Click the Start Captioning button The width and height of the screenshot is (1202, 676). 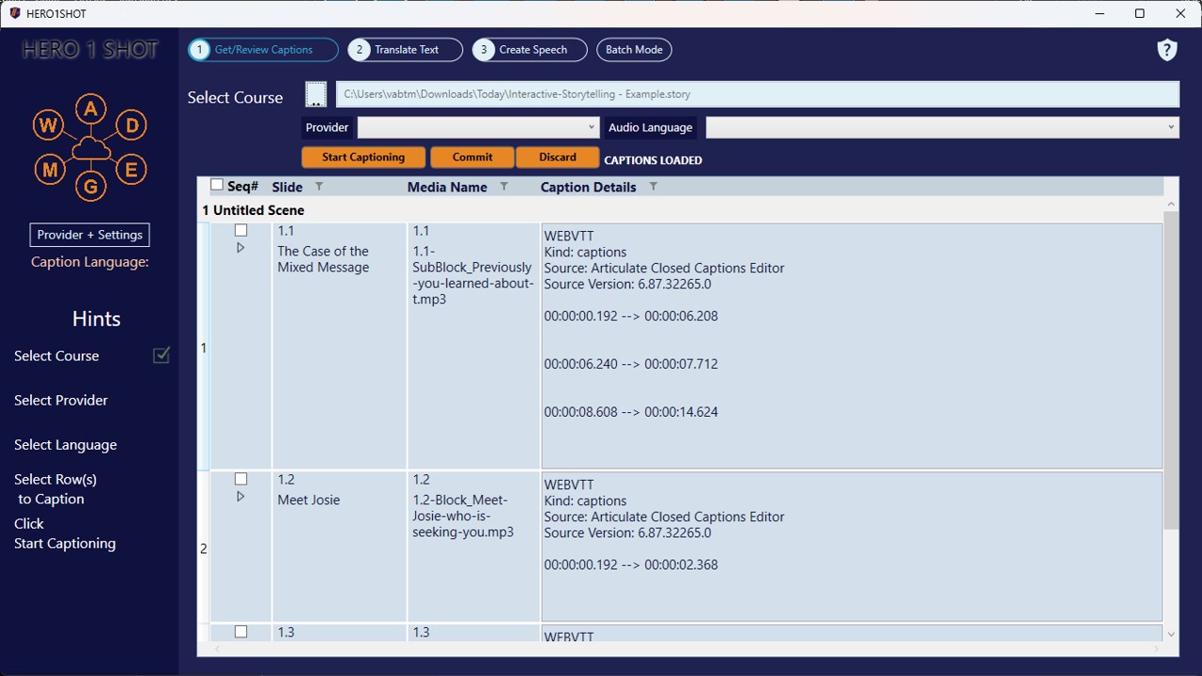tap(363, 157)
